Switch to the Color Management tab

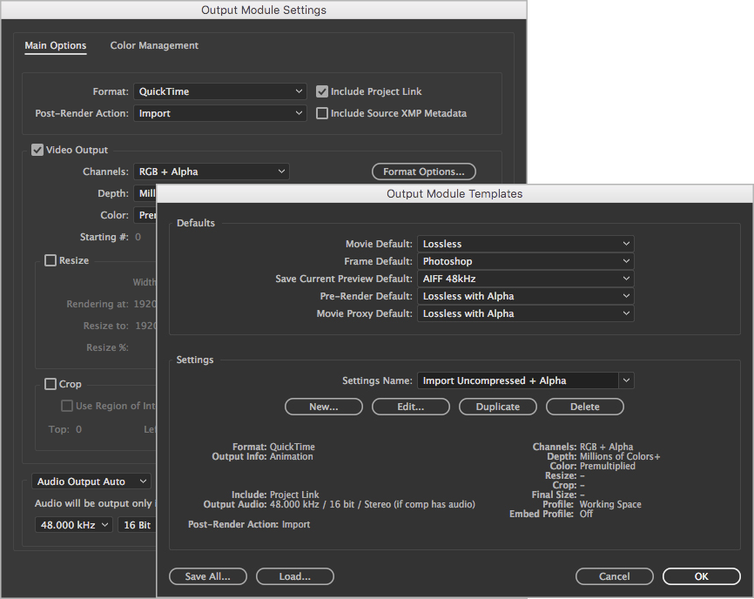point(154,45)
